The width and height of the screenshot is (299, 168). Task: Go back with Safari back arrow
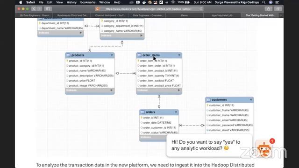tap(34, 9)
